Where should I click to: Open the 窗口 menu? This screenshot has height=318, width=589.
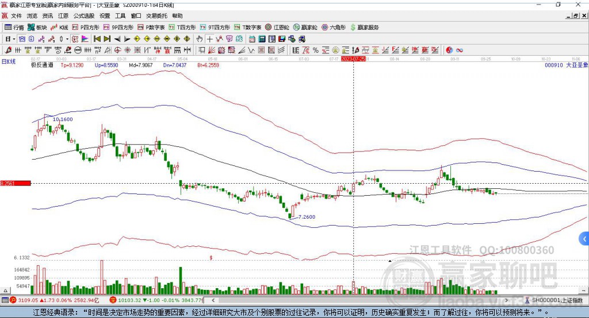click(136, 15)
